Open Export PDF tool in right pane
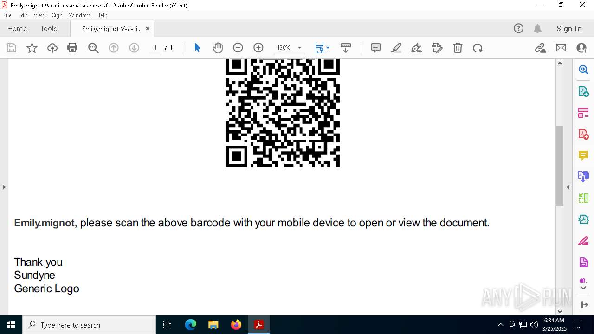This screenshot has width=594, height=334. tap(583, 91)
